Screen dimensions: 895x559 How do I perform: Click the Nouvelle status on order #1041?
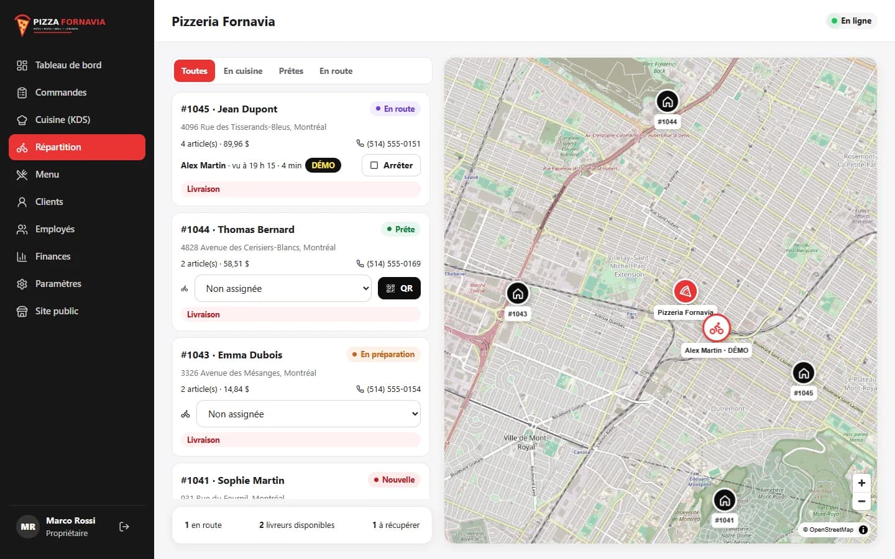(x=394, y=479)
